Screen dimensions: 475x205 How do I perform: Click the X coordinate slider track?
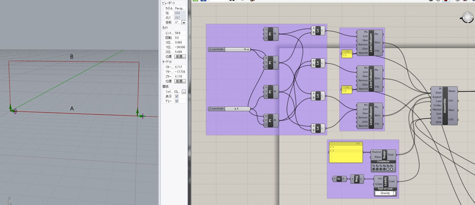tap(238, 50)
